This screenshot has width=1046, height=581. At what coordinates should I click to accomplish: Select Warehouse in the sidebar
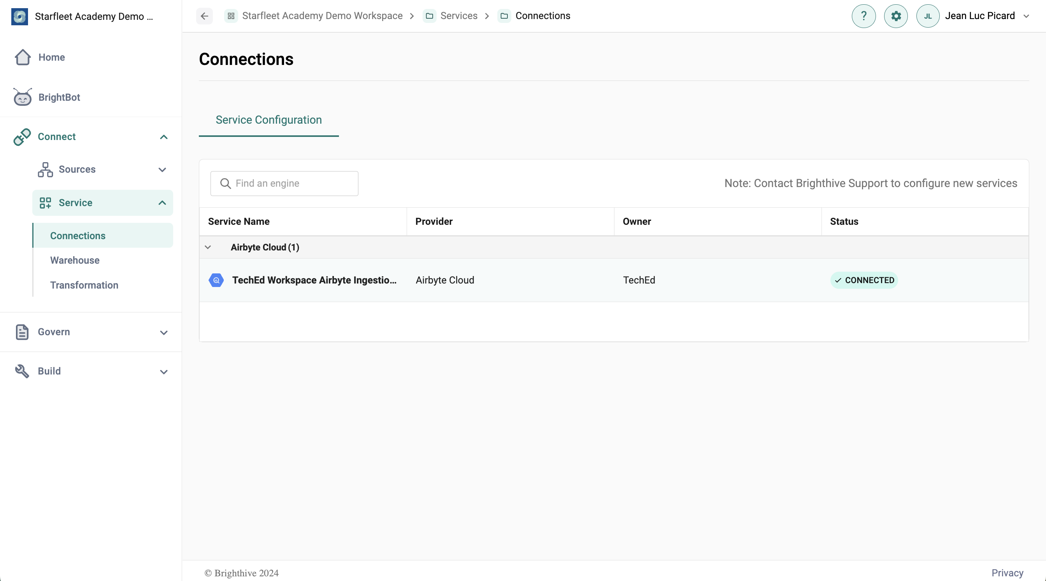[75, 260]
